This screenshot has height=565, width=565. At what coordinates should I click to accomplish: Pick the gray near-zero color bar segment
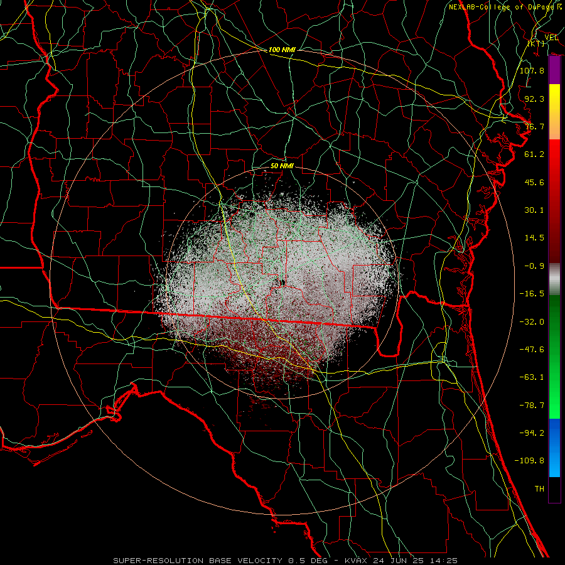click(x=554, y=279)
